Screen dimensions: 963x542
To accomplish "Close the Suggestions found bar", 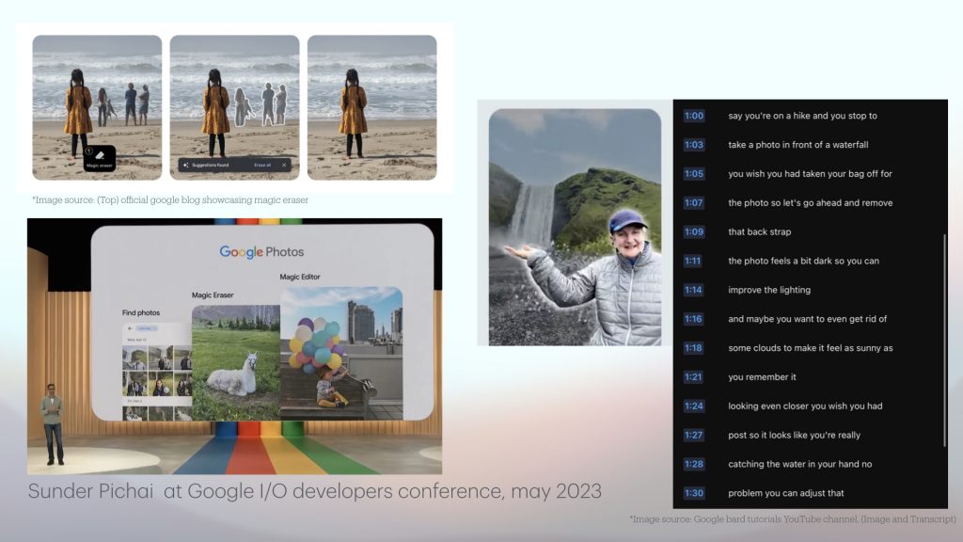I will (284, 166).
